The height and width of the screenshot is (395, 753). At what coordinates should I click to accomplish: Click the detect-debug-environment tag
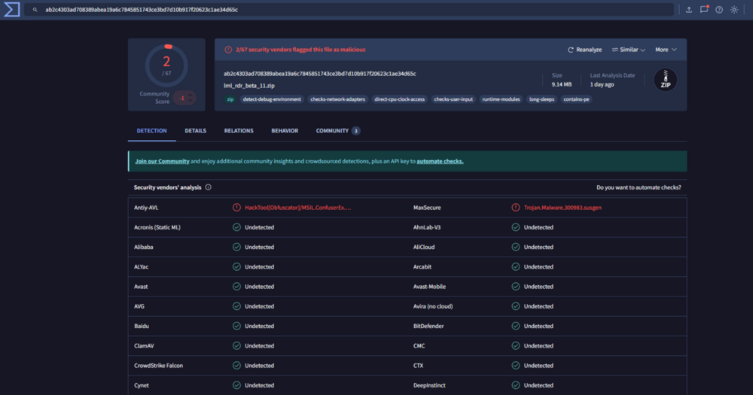point(272,99)
